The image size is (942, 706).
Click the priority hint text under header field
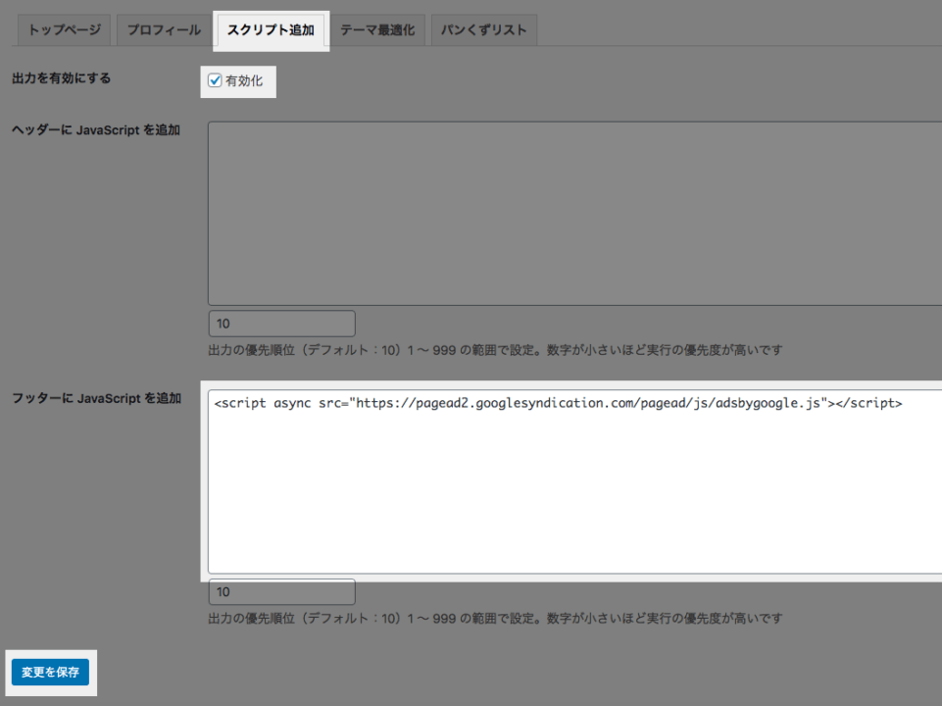495,350
